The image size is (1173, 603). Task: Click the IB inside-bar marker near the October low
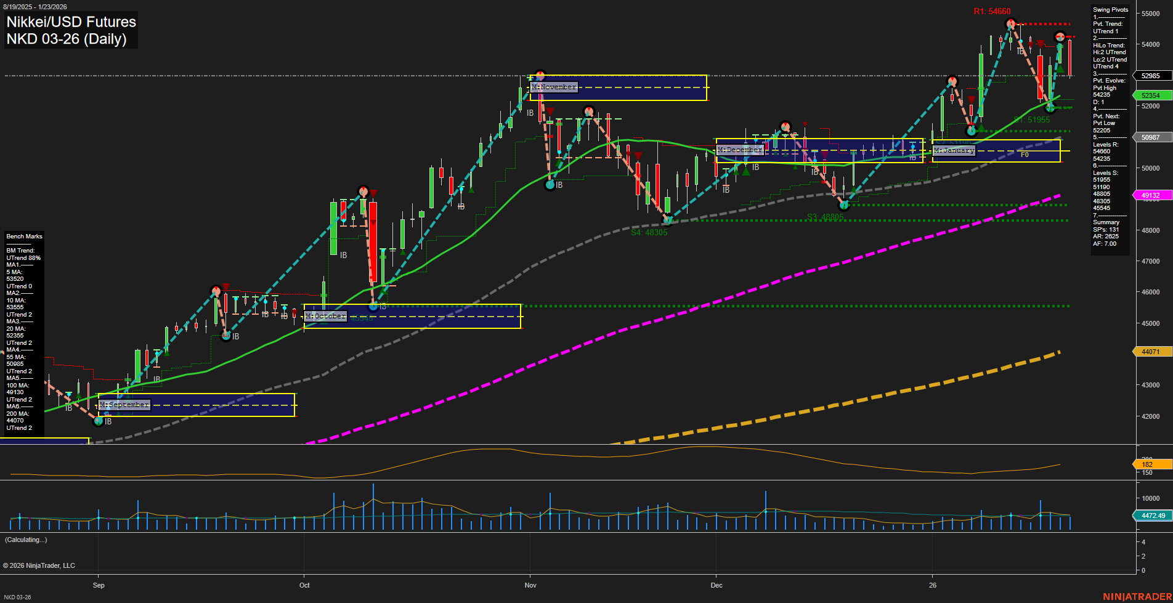(x=382, y=307)
